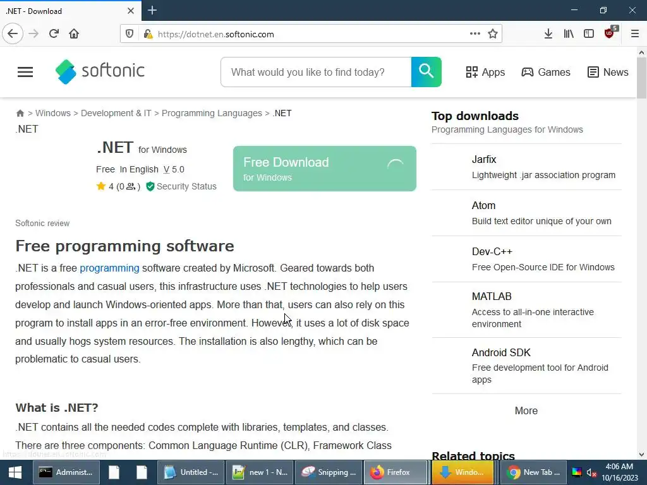The height and width of the screenshot is (485, 647).
Task: Click the 'Free programming software' heading
Action: (x=124, y=246)
